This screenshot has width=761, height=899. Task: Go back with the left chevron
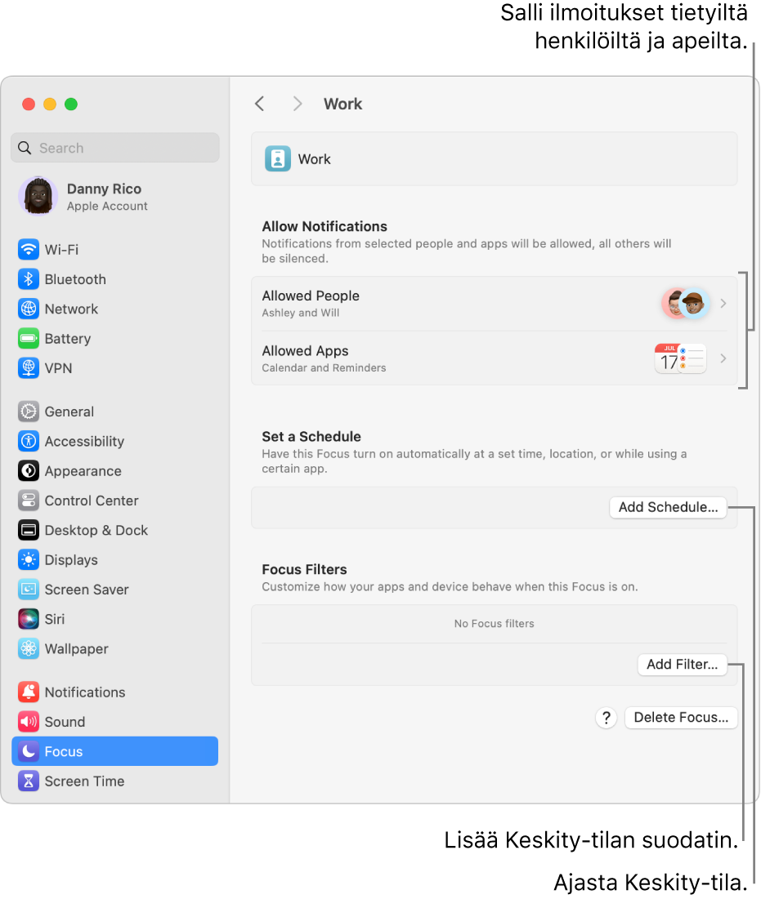point(259,104)
